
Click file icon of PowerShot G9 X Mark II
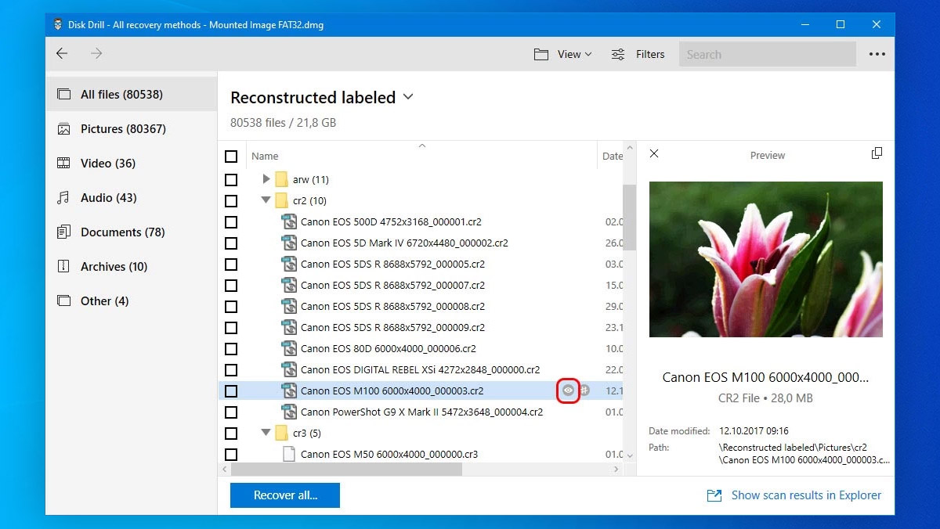(289, 412)
